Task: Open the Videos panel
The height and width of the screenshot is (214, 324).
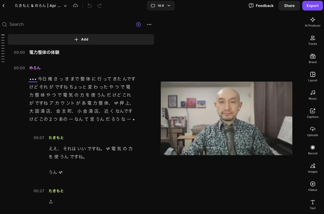Action: pyautogui.click(x=313, y=187)
